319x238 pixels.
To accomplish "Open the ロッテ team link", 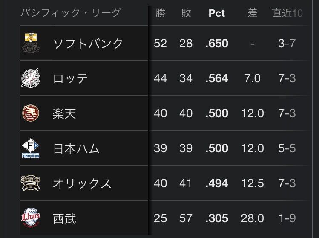I will pos(71,78).
